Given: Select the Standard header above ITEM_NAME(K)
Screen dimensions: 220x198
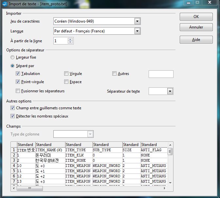Looking at the screenshot, I should [x=50, y=145].
